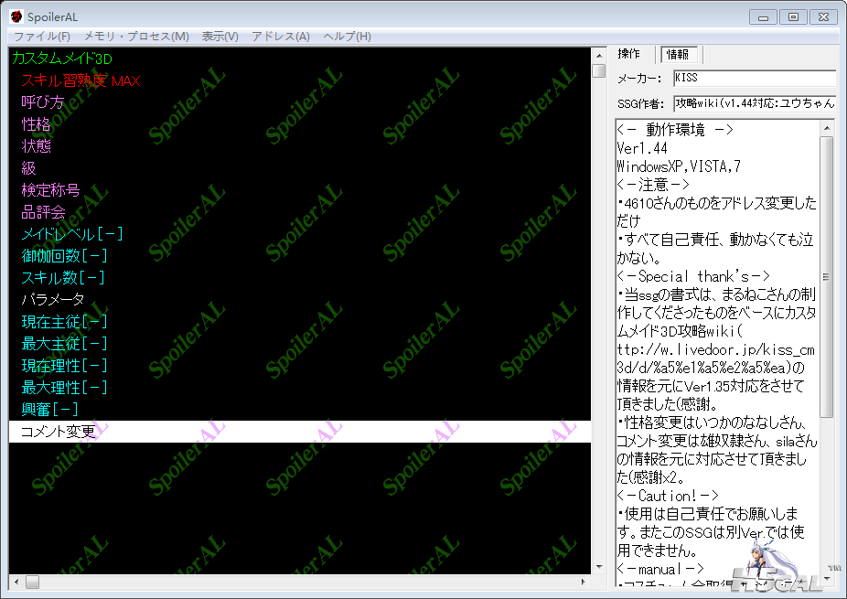Click the SpoilerAL title bar app icon

coord(16,16)
